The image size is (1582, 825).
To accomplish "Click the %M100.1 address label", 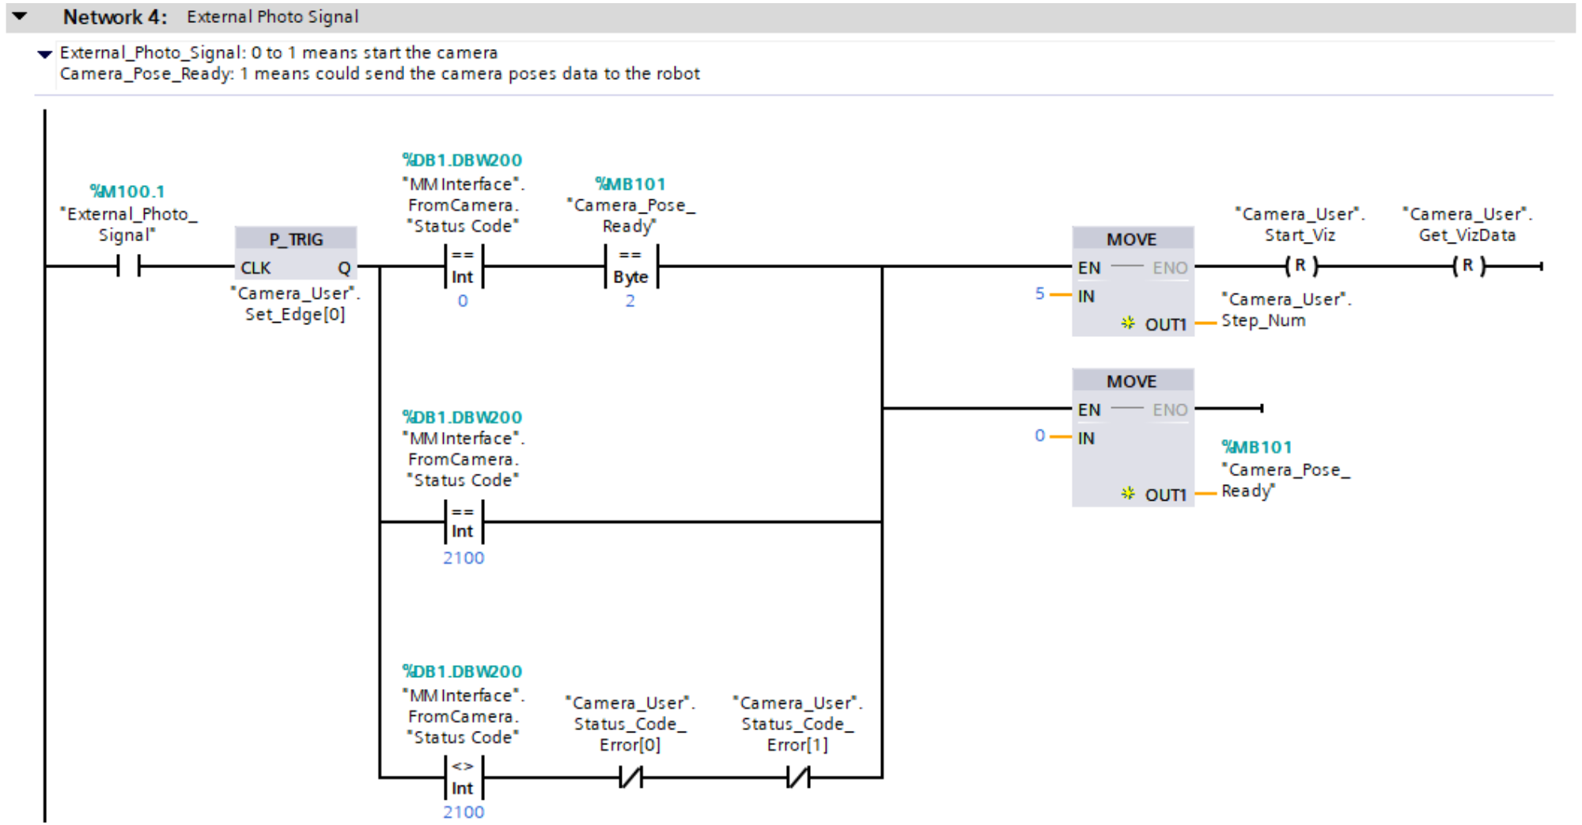I will click(127, 191).
